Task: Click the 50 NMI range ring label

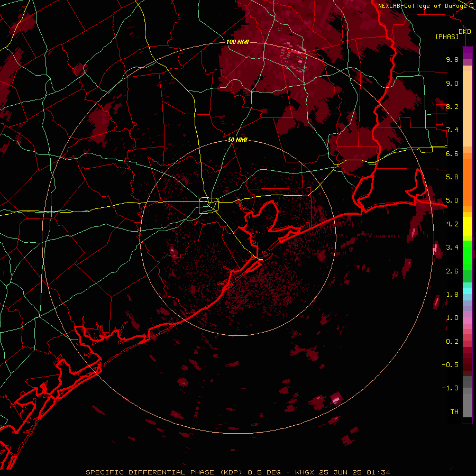Action: pos(237,140)
